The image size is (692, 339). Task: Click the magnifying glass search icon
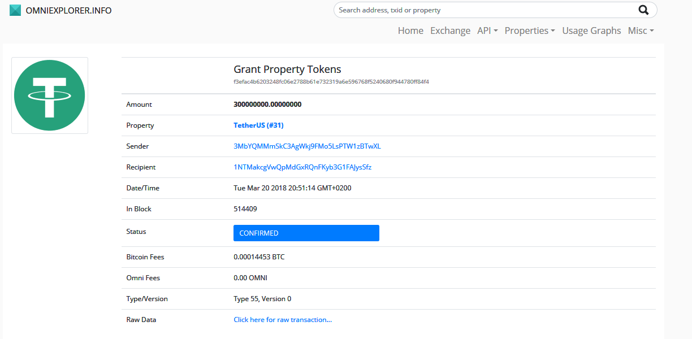[643, 10]
